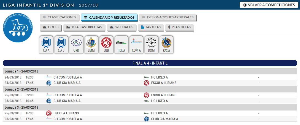Filter by HCL A team logo
This screenshot has width=300, height=125.
coord(121,45)
